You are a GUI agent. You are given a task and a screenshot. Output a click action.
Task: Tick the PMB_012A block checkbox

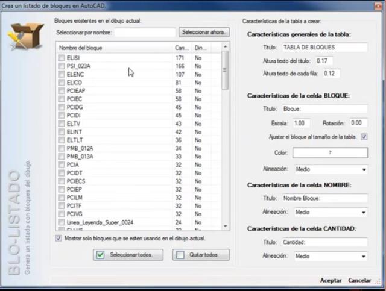pyautogui.click(x=62, y=148)
